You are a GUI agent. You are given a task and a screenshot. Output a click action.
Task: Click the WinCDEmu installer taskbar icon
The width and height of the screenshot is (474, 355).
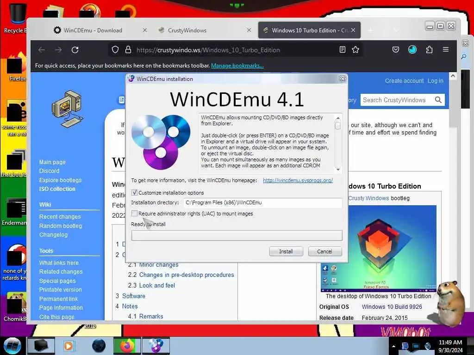pos(156,346)
